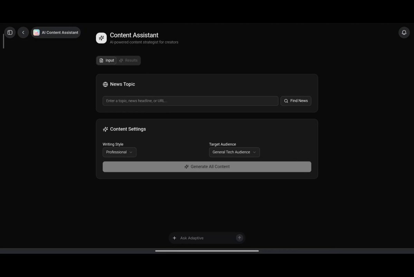Click the sparkle icon next to Content Settings

pyautogui.click(x=105, y=129)
